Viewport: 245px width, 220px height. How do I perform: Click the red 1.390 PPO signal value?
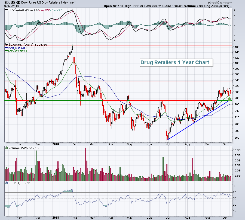click(x=46, y=10)
